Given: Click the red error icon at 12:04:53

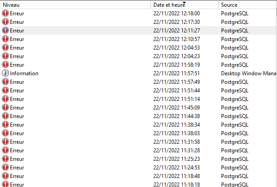Looking at the screenshot, I should coord(5,47).
